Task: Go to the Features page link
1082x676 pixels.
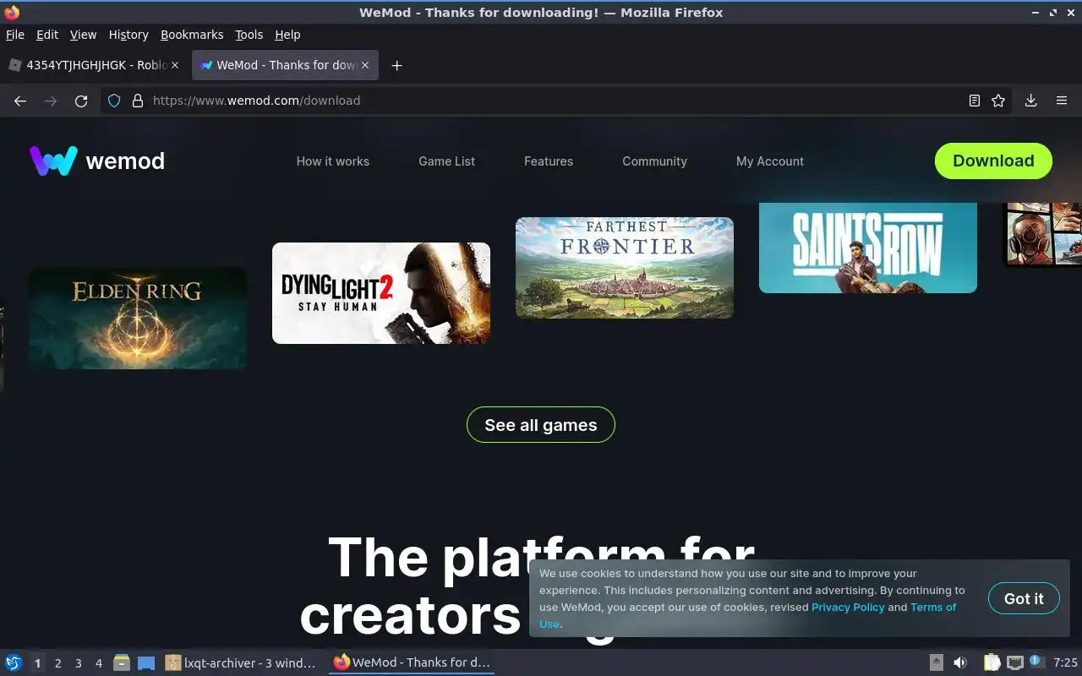Action: (x=549, y=161)
